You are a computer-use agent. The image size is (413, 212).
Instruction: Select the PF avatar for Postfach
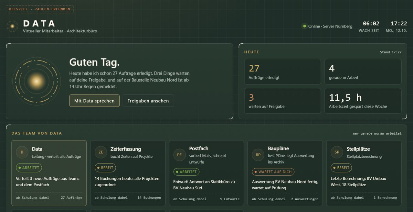(x=179, y=155)
